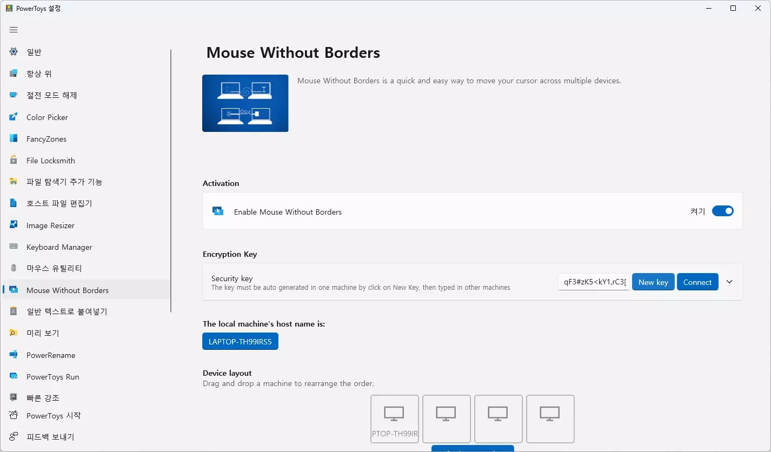Click the PowerToys Run icon
Screen dimensions: 771x452
[14, 376]
